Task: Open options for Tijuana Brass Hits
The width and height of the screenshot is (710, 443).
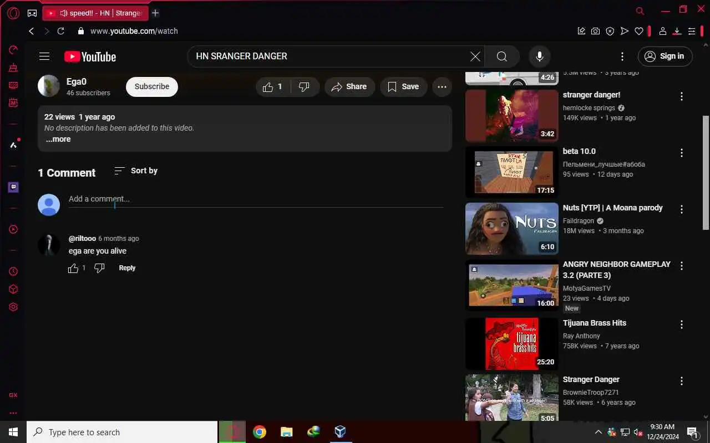Action: point(682,324)
